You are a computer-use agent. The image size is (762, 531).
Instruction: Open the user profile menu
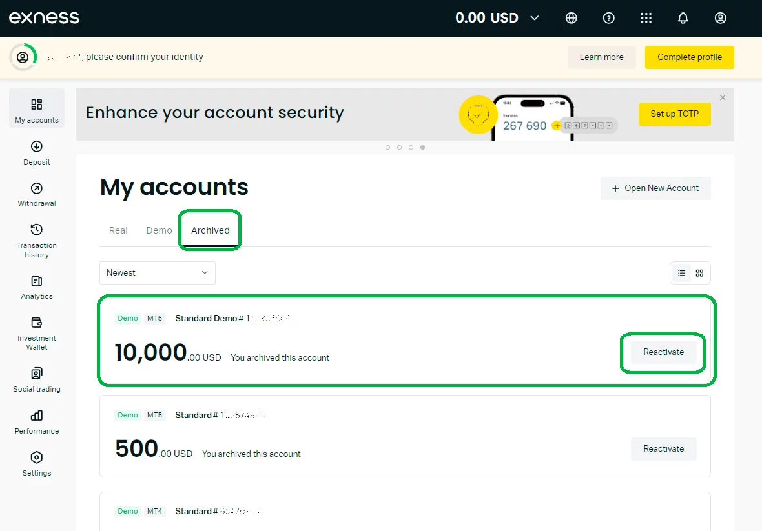721,18
